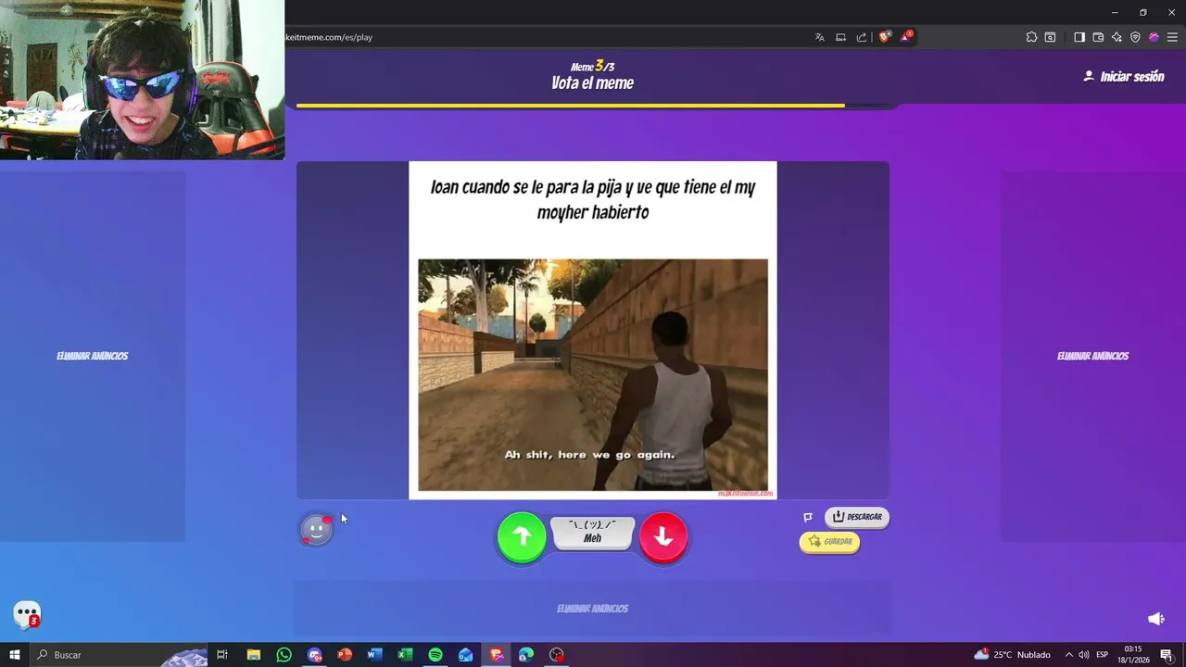This screenshot has width=1186, height=667.
Task: Vote Meh on the meme
Action: [x=593, y=532]
